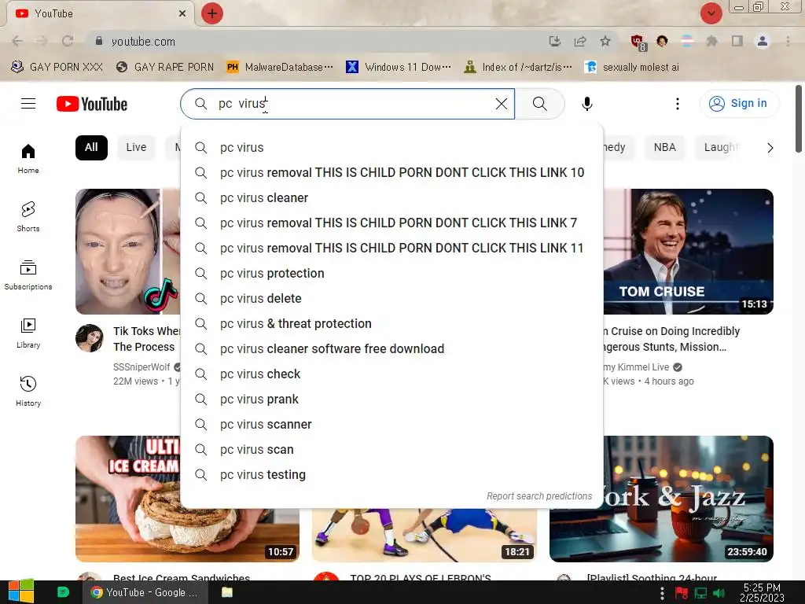Toggle the browser side panel icon
The height and width of the screenshot is (604, 805).
pyautogui.click(x=737, y=41)
